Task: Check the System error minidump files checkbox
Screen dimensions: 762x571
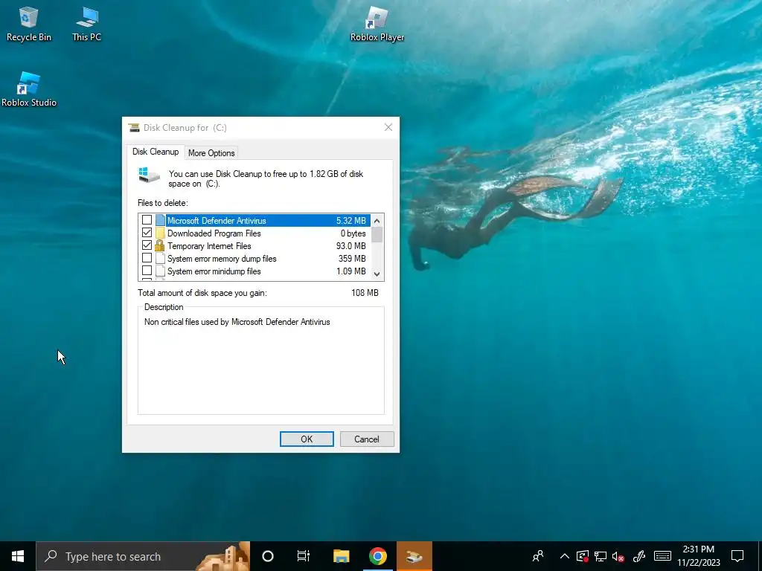Action: point(147,271)
